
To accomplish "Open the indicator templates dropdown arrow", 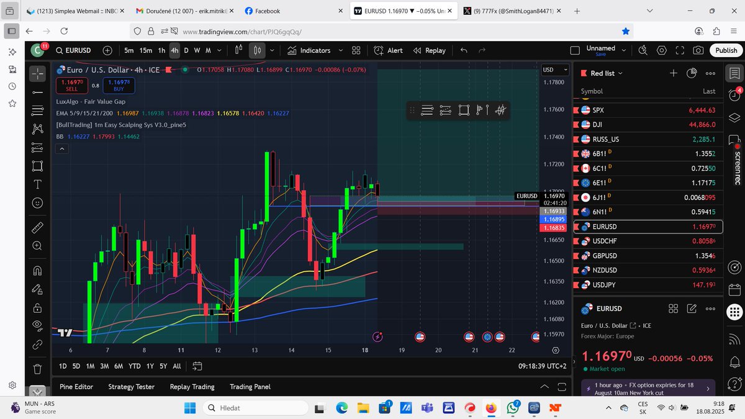I will point(340,50).
